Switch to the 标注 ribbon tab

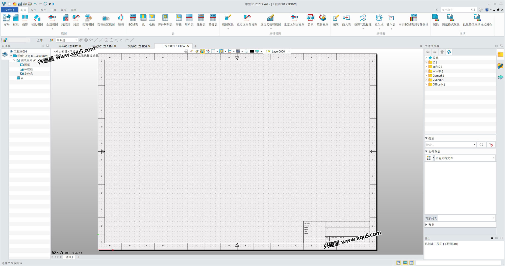(x=33, y=10)
